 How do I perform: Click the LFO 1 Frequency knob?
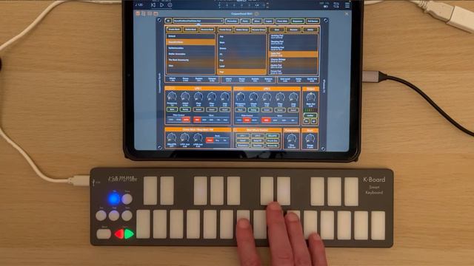coord(172,97)
